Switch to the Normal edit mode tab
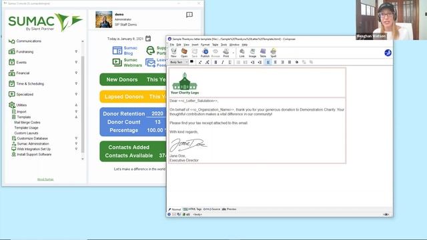 point(175,209)
